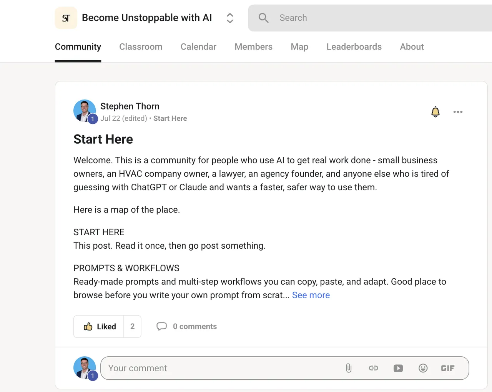This screenshot has height=392, width=492.
Task: Click the Start Here post title
Action: (103, 139)
